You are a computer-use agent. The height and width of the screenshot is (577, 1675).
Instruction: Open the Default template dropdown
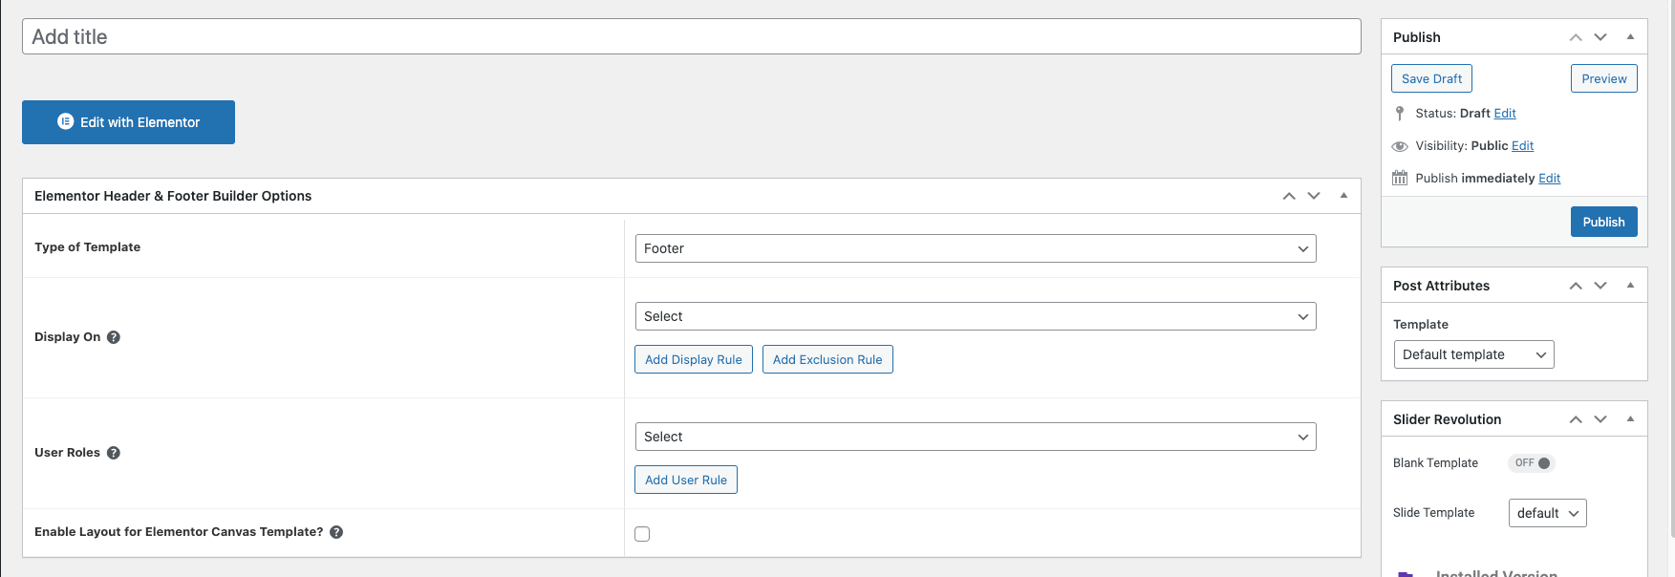[1473, 354]
